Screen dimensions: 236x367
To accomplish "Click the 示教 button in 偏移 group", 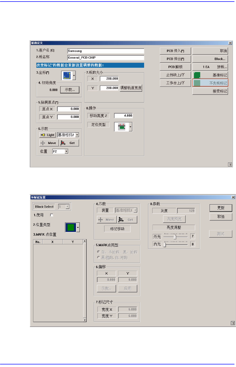I will coord(106,288).
